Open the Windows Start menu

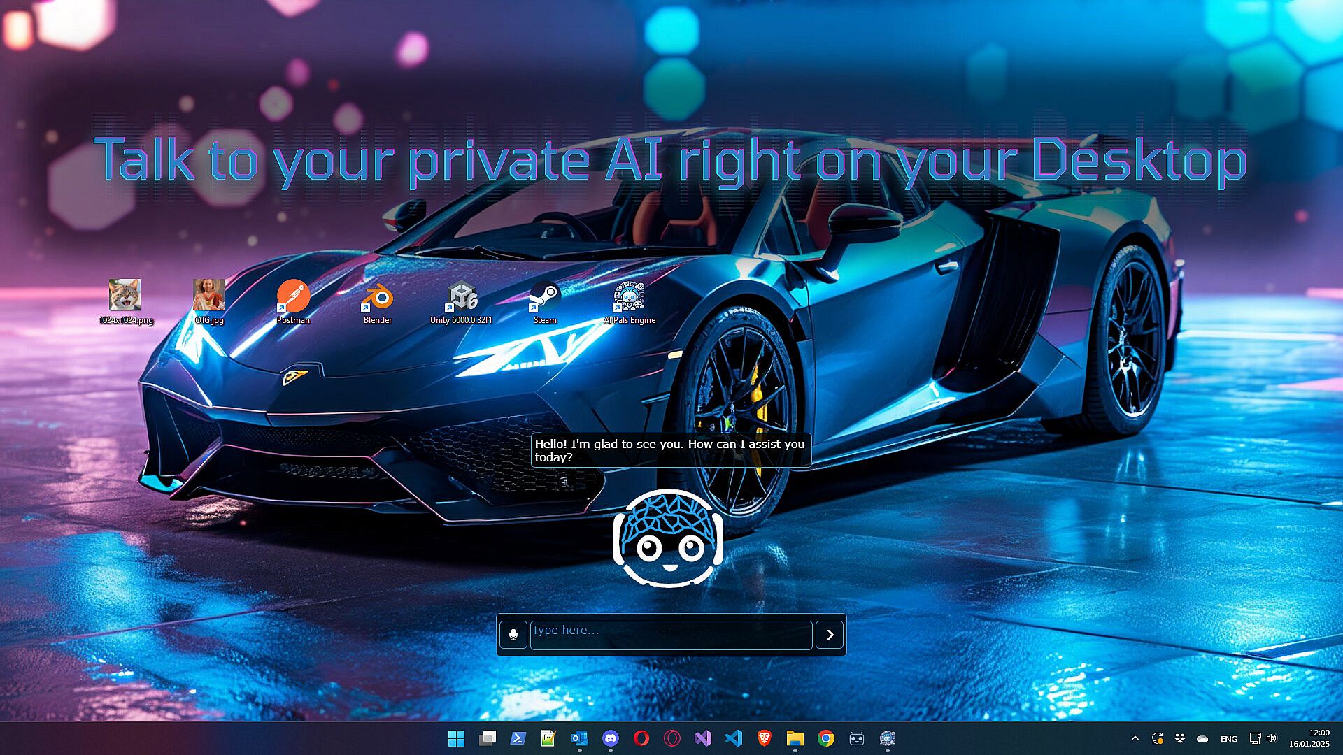(x=456, y=738)
